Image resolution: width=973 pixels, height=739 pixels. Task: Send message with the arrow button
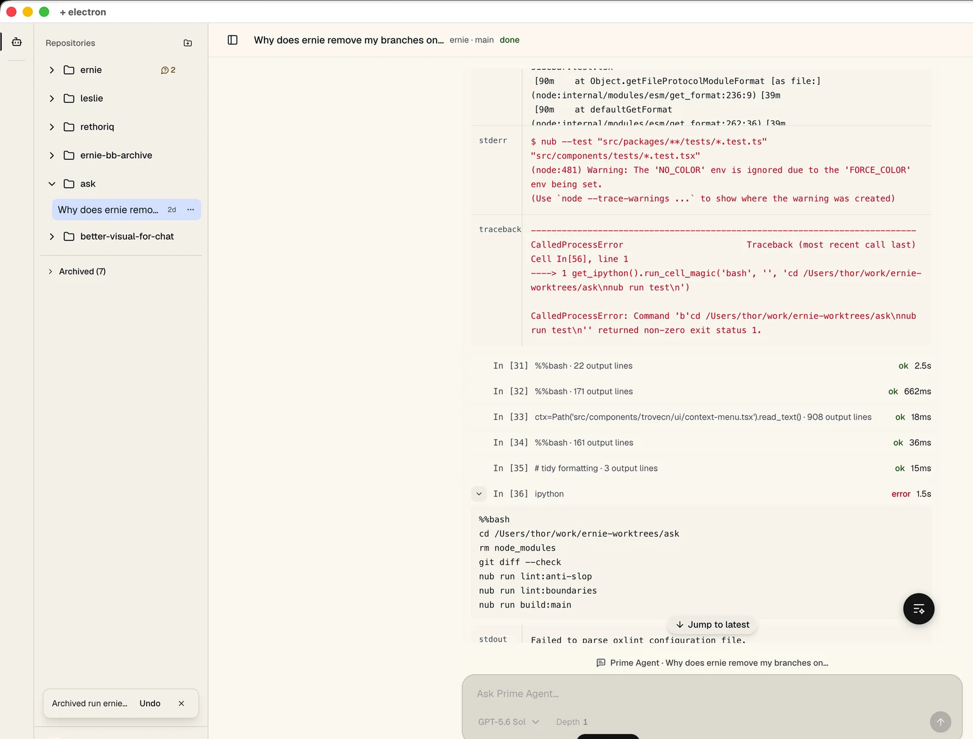point(940,722)
